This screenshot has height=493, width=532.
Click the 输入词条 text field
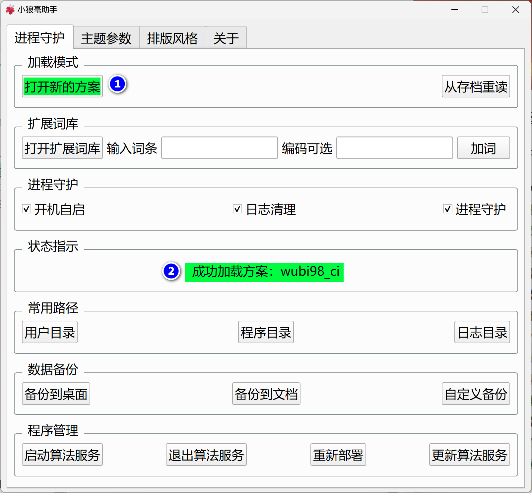(219, 148)
